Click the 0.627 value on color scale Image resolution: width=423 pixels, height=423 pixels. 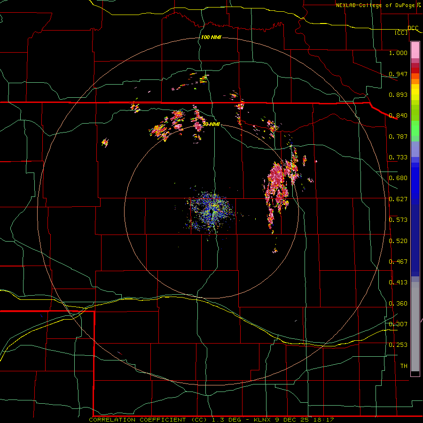pyautogui.click(x=398, y=199)
